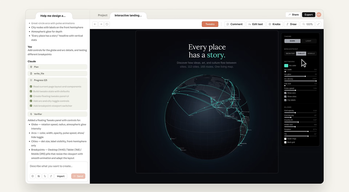Adjust the Arc density slider
This screenshot has width=349, height=192.
300,81
